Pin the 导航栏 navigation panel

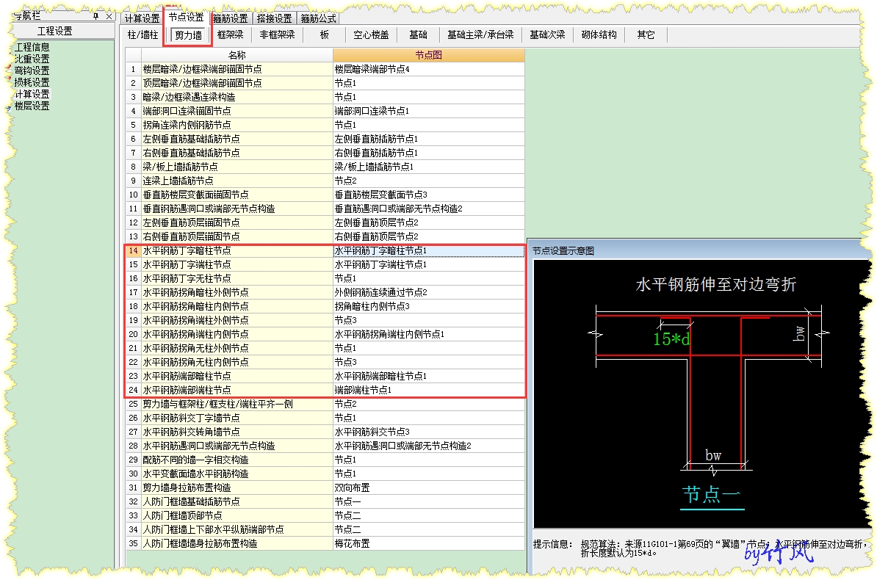tap(96, 16)
